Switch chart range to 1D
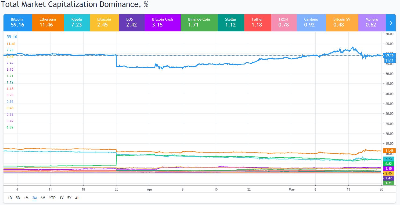400x205 pixels. click(10, 198)
